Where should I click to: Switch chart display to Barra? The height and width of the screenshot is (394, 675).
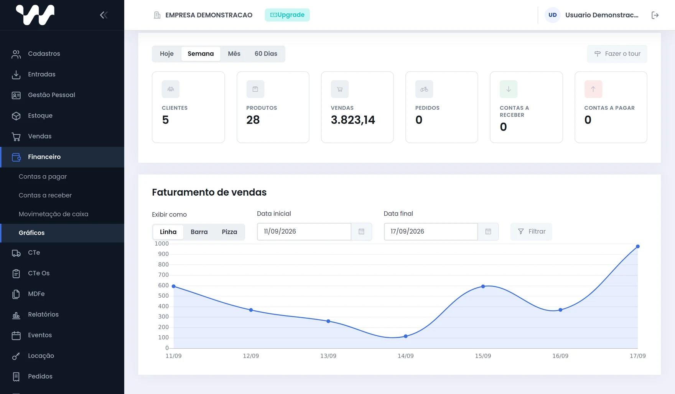tap(199, 232)
